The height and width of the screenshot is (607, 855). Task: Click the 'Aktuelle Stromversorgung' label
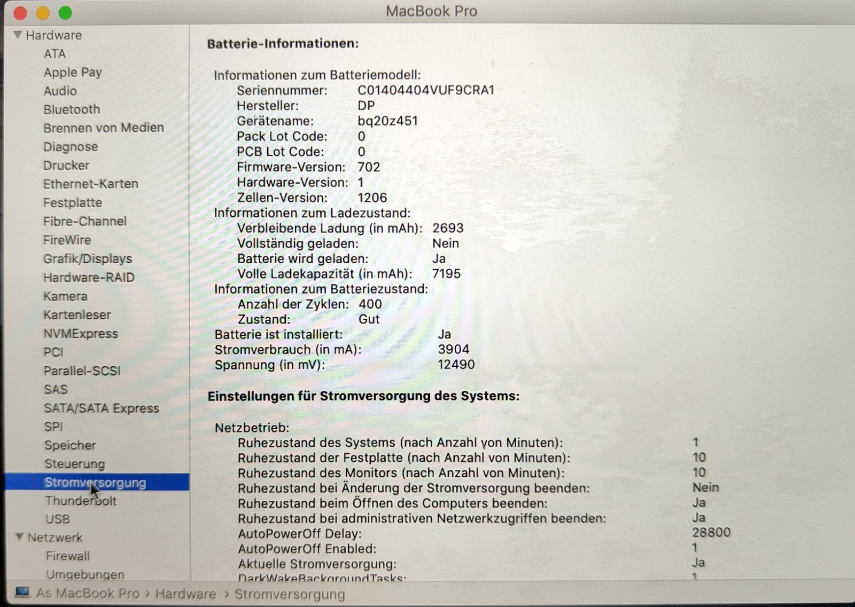coord(317,564)
